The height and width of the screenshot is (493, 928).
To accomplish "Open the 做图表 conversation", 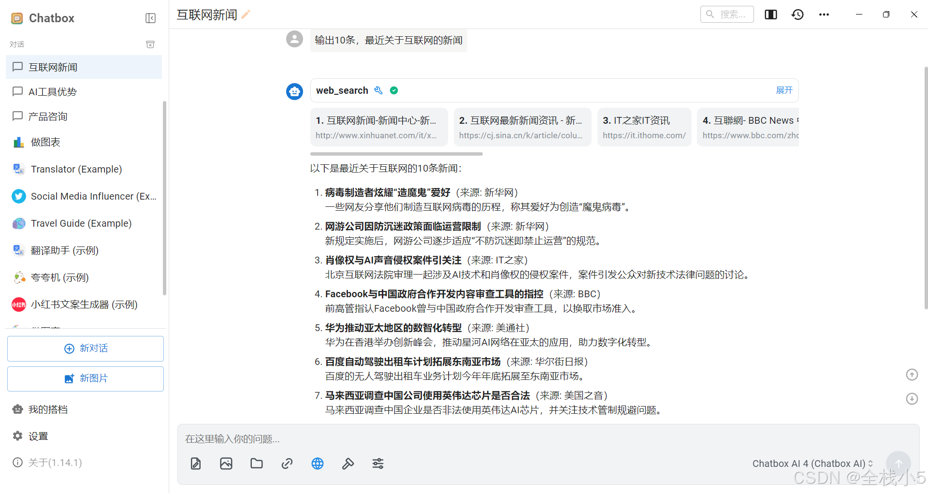I will [84, 142].
